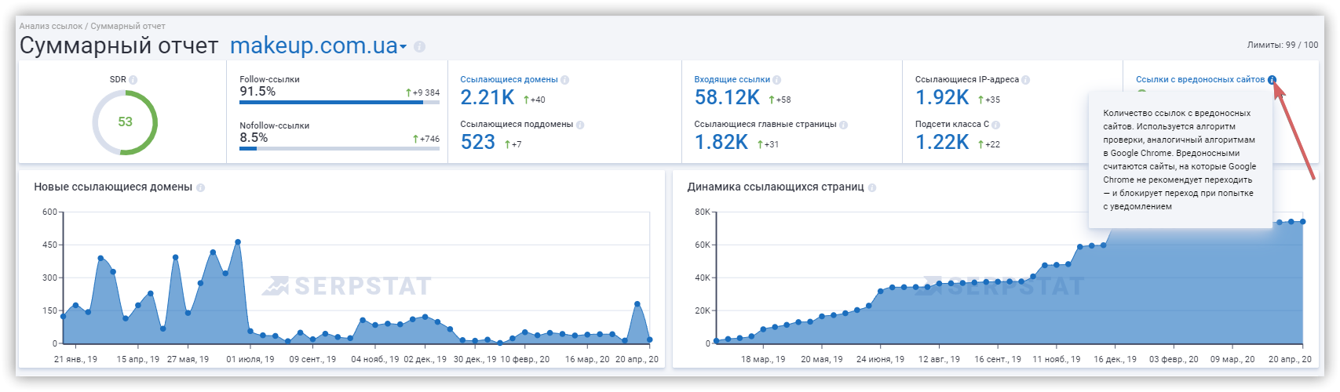Click 16 дек., 19 label in pages chart
Image resolution: width=1340 pixels, height=392 pixels.
click(1115, 359)
